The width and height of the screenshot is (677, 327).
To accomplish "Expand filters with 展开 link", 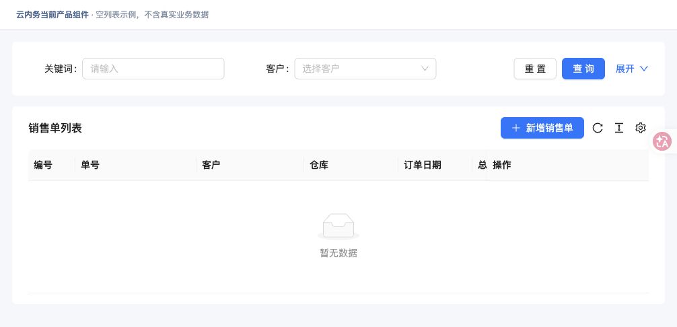I will (x=632, y=69).
